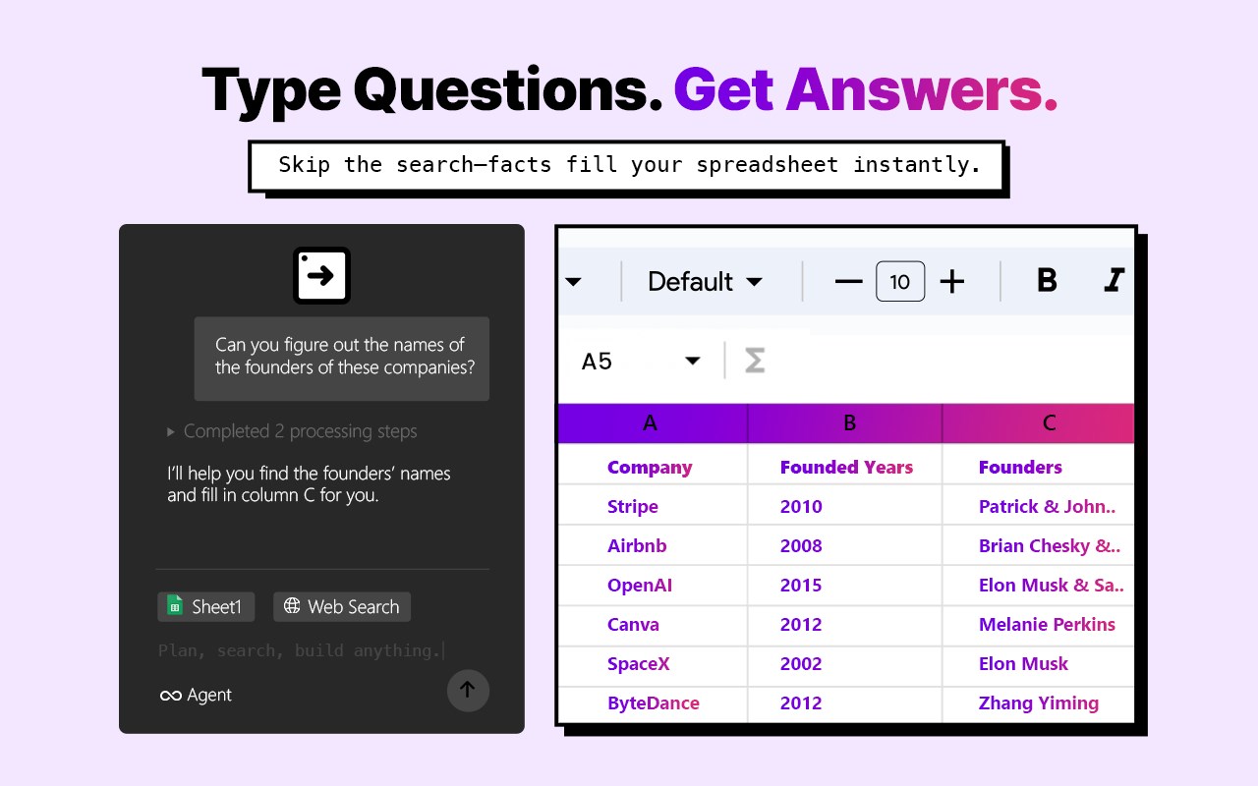Image resolution: width=1258 pixels, height=786 pixels.
Task: Send message with the up-arrow button
Action: point(468,690)
